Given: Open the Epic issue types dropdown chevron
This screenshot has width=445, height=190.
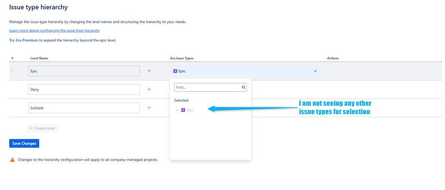Looking at the screenshot, I should tap(315, 71).
